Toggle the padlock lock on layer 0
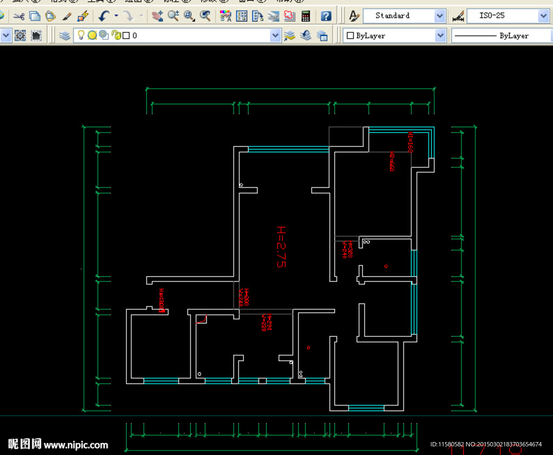 click(115, 36)
